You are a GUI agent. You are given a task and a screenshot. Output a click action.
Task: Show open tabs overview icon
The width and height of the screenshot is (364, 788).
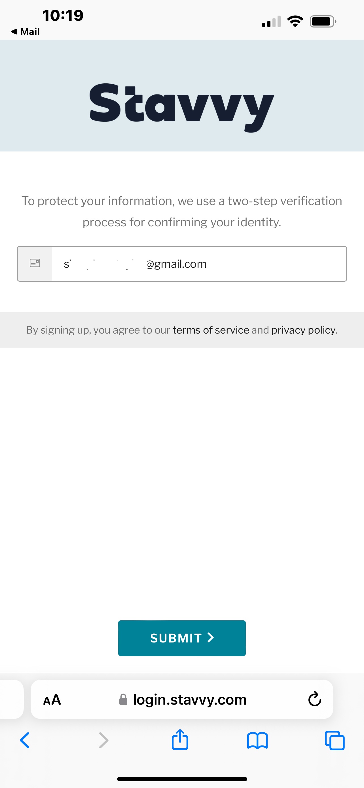coord(335,740)
